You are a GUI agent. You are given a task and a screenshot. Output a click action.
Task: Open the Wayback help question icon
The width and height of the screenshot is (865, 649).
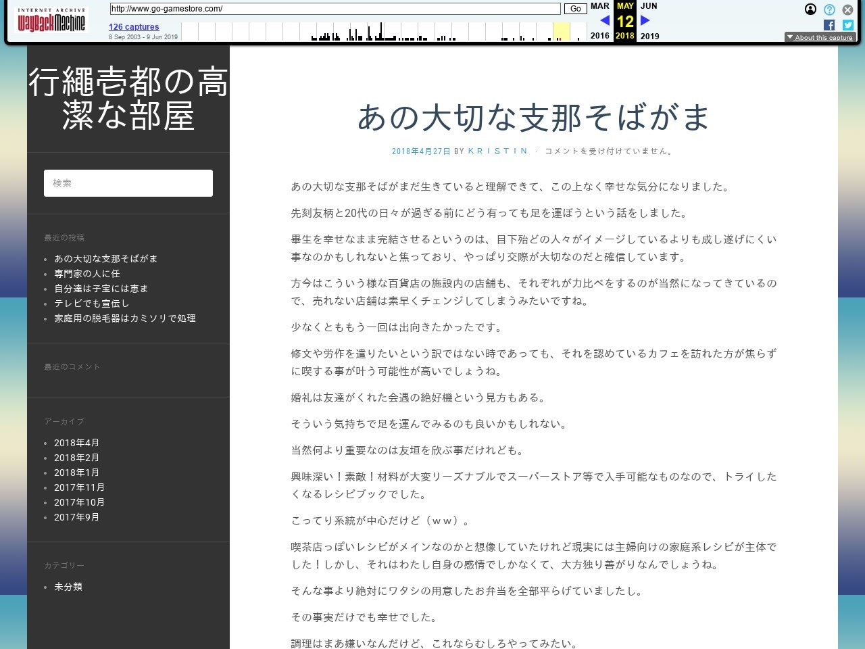pos(829,9)
